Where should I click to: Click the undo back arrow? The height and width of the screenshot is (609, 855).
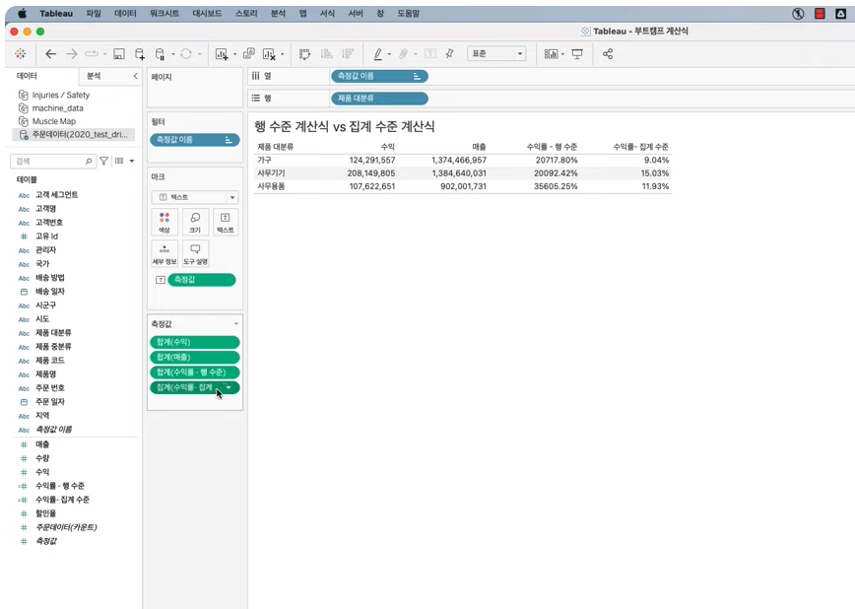pyautogui.click(x=50, y=53)
